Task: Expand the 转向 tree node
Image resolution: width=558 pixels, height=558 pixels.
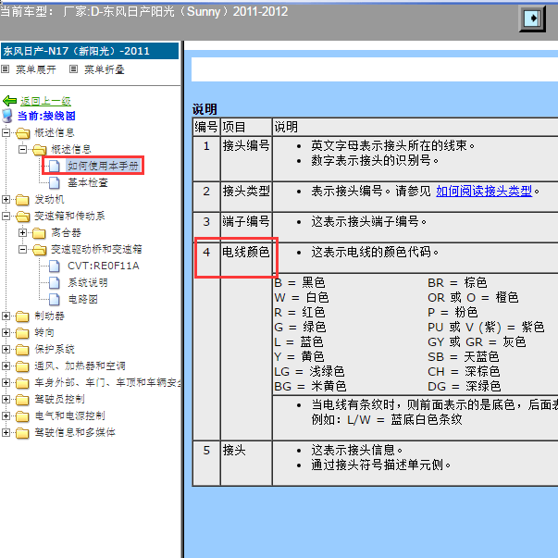Action: [6, 333]
